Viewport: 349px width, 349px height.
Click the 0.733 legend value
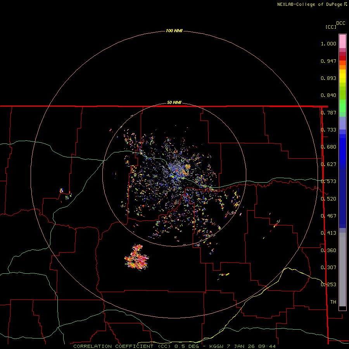tap(328, 130)
